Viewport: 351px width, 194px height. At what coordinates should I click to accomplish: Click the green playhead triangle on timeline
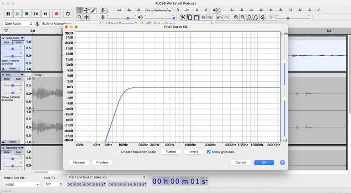[6, 31]
